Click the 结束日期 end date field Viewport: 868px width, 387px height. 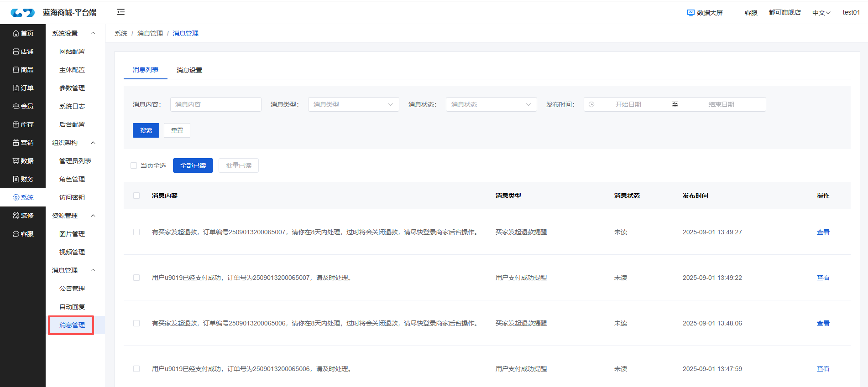tap(722, 104)
